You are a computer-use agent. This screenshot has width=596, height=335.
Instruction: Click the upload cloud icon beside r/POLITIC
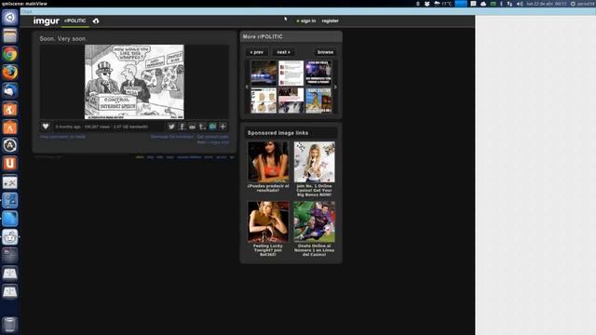(x=96, y=20)
